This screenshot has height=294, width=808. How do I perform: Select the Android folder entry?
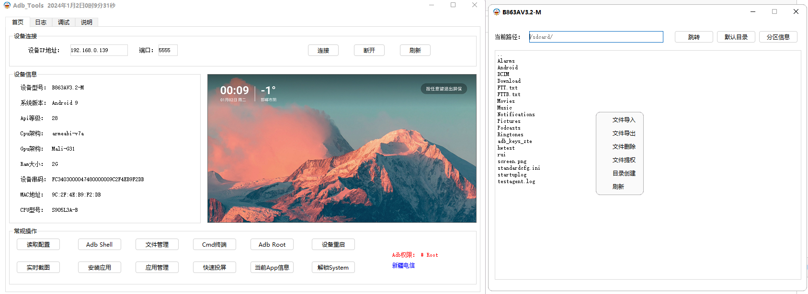(x=507, y=67)
